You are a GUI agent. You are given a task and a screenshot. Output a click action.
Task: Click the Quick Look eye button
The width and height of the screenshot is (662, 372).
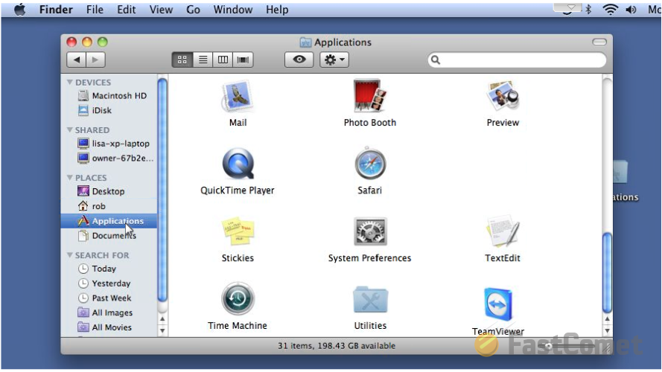pyautogui.click(x=299, y=60)
